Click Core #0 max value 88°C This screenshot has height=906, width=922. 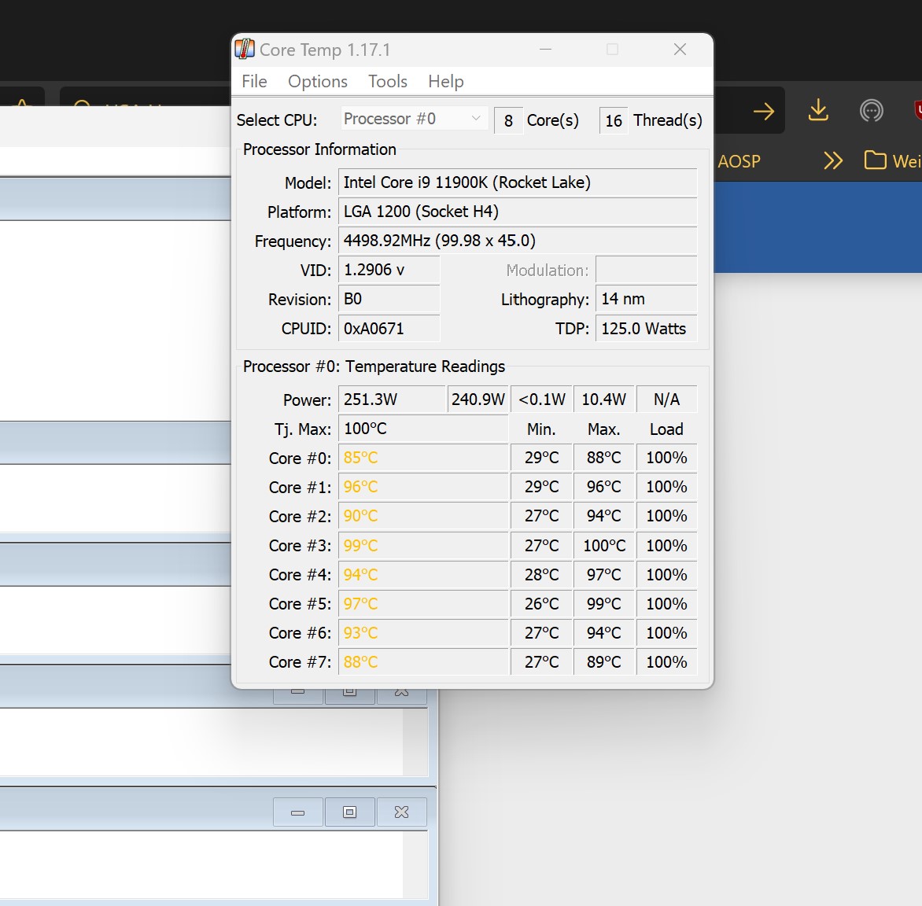click(x=604, y=458)
